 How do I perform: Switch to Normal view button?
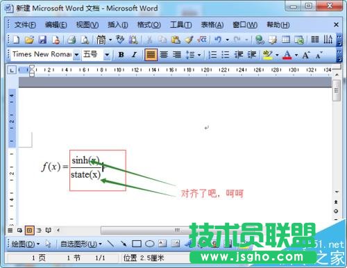click(10, 231)
